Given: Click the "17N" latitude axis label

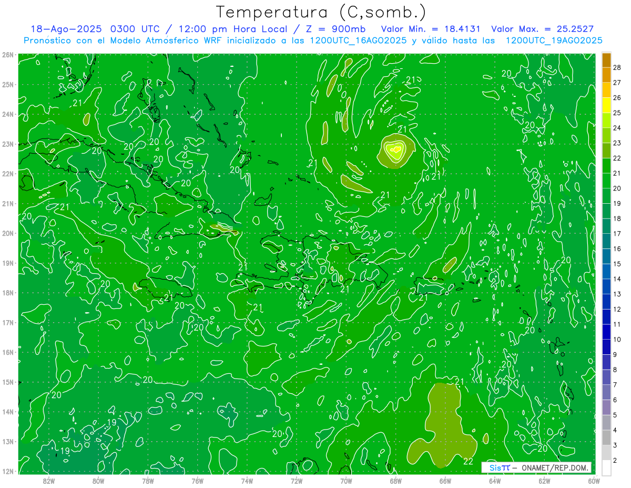Looking at the screenshot, I should (x=7, y=322).
